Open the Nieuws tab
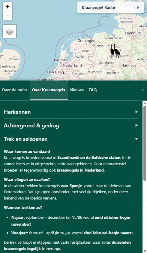This screenshot has width=147, height=253. 77,90
